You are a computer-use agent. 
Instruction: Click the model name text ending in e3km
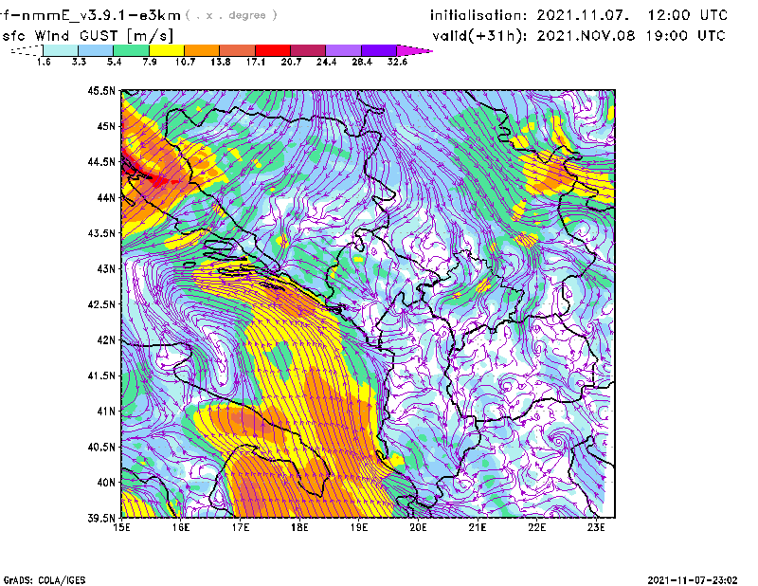coord(90,15)
